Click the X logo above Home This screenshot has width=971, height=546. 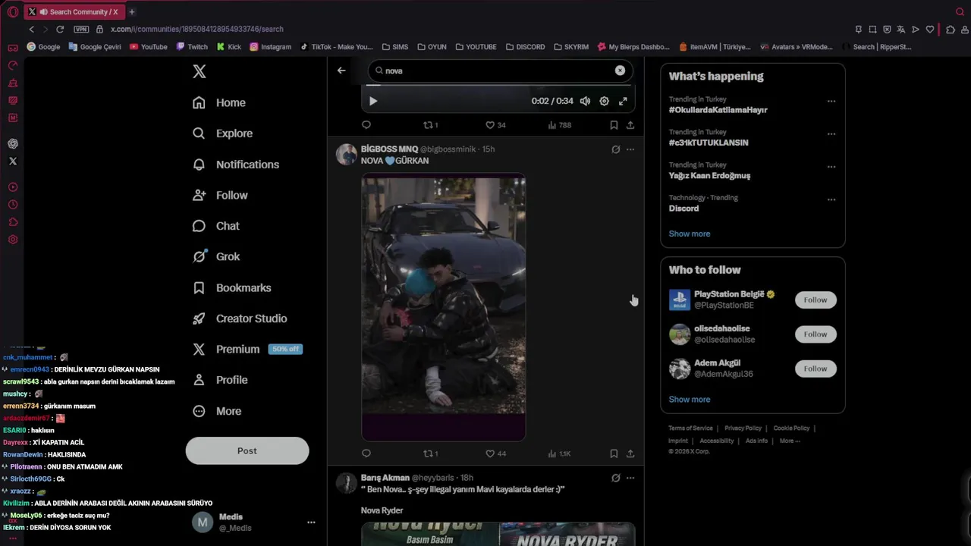(200, 71)
